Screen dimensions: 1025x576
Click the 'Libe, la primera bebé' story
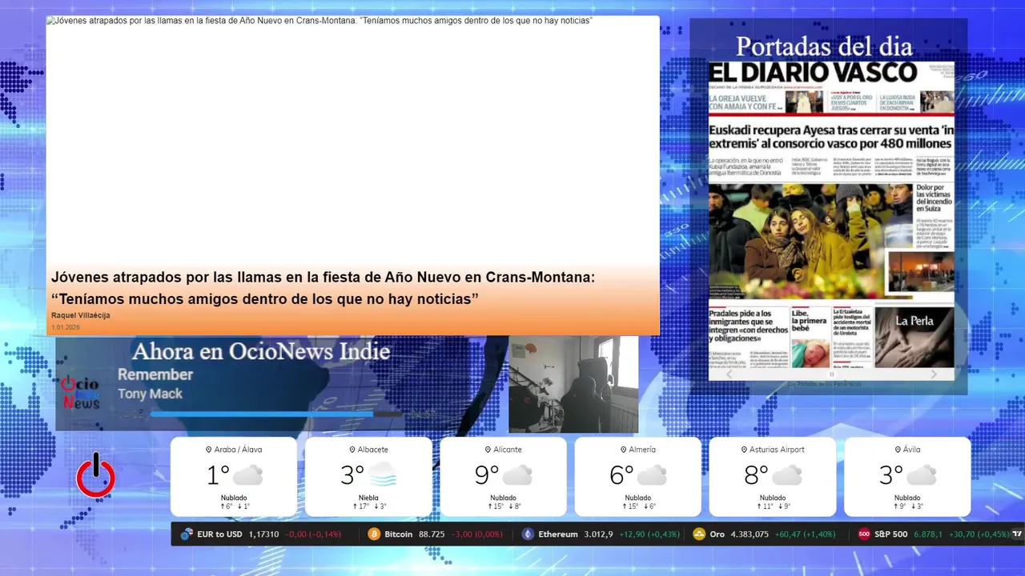click(x=810, y=338)
